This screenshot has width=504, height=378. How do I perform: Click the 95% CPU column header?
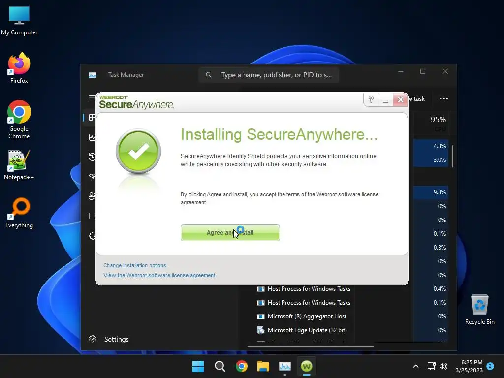pyautogui.click(x=431, y=123)
